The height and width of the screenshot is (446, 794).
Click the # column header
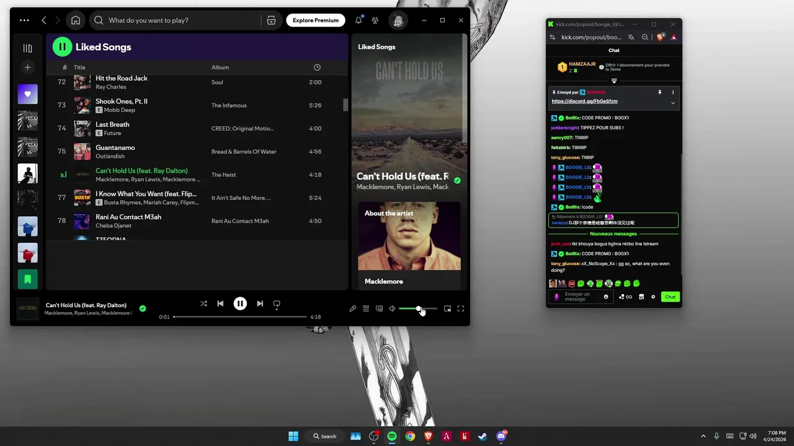(x=65, y=68)
